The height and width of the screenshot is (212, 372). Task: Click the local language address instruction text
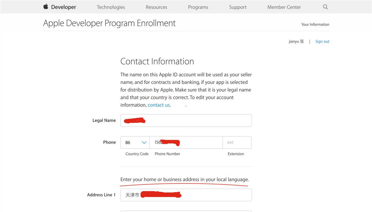click(x=185, y=180)
